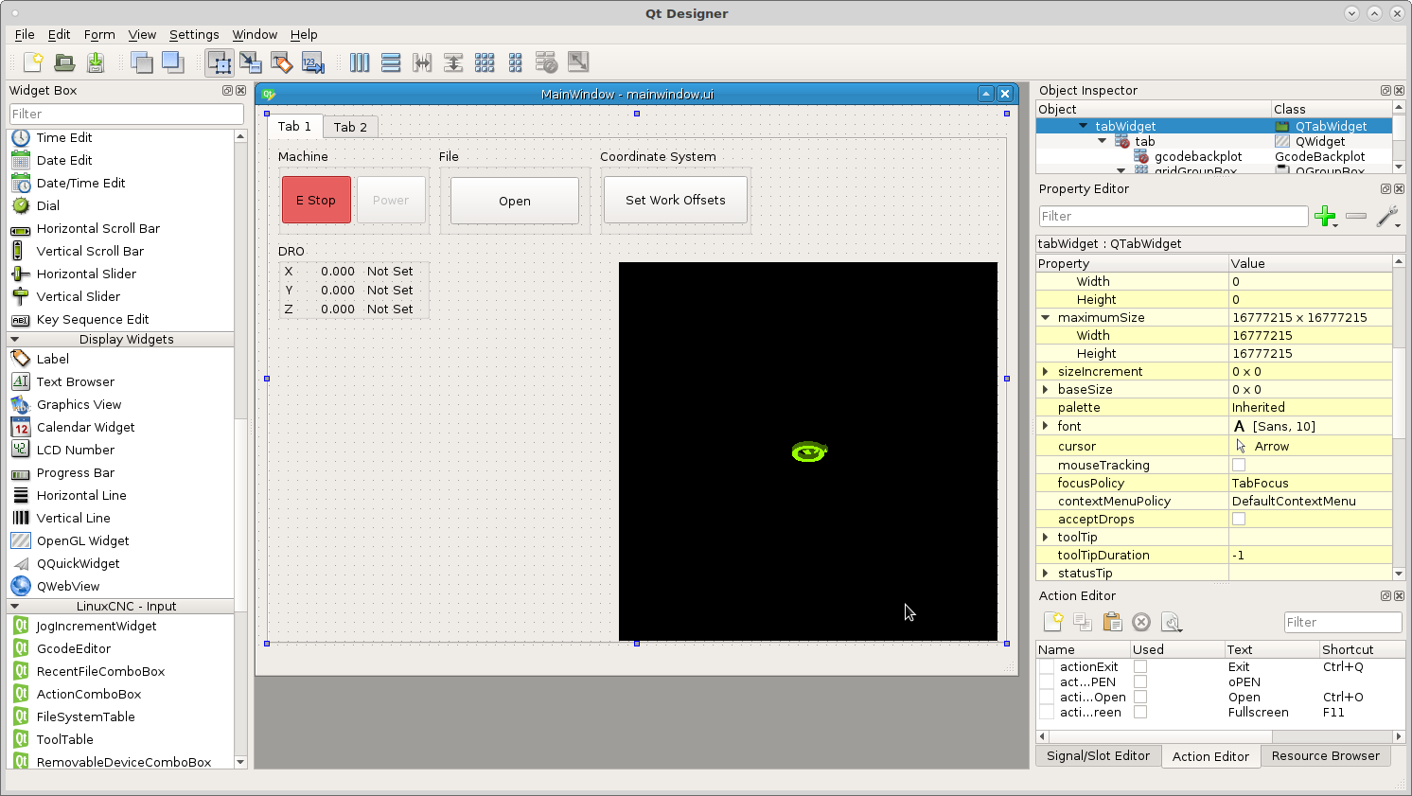Click the Bring to Front toolbar icon

coord(173,62)
